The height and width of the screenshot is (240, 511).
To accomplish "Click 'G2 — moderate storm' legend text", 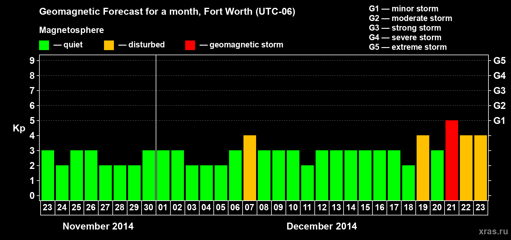I will [411, 18].
